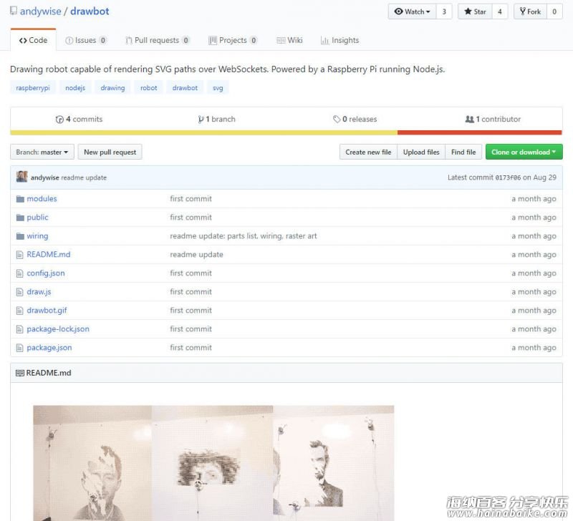Select the drawbot topic tag

tap(185, 88)
